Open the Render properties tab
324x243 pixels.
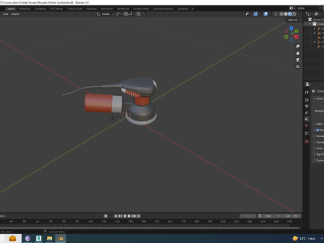306,100
